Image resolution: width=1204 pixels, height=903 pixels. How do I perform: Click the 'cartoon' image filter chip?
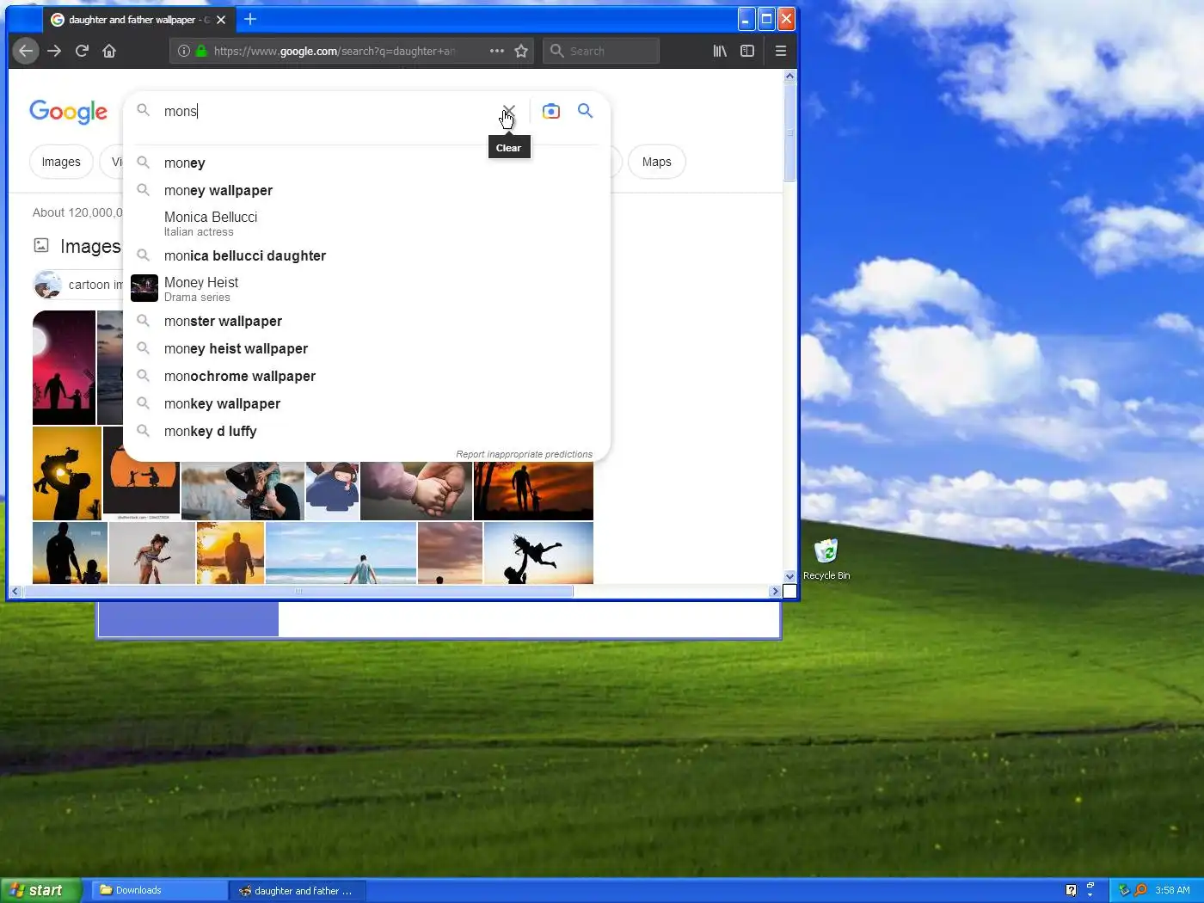(79, 285)
